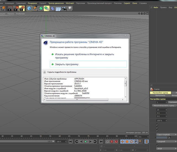Open the filmstrip timeline layout icon

(x=147, y=142)
